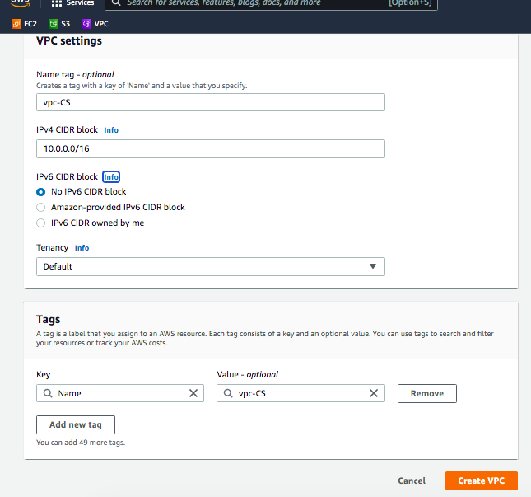Select No IPv6 CIDR block option
The image size is (531, 497).
pyautogui.click(x=41, y=191)
